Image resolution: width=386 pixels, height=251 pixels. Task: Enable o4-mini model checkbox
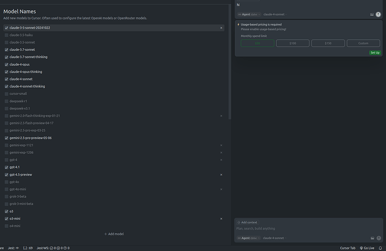coord(6,226)
